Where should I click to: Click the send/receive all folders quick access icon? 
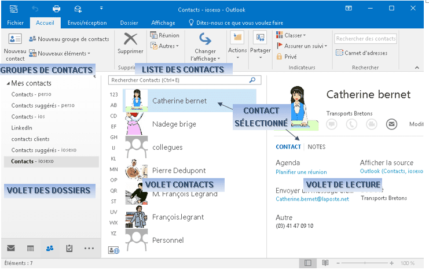(x=78, y=9)
